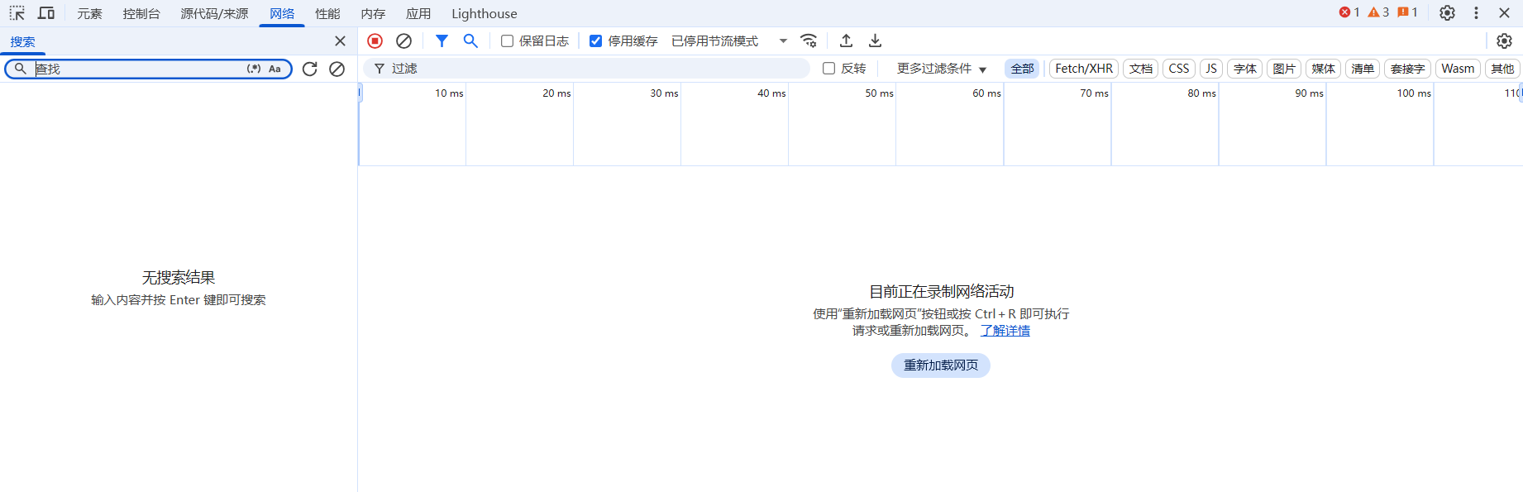Open the three-dot customize DevTools menu
Image resolution: width=1523 pixels, height=492 pixels.
(x=1476, y=13)
